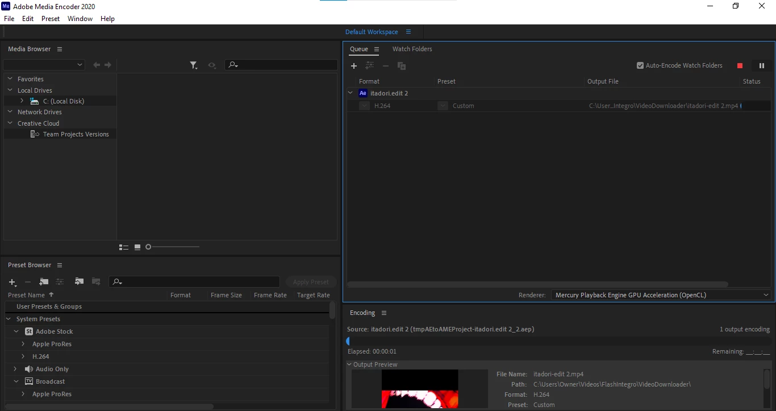Collapse the System Presets group
776x411 pixels.
[9, 319]
